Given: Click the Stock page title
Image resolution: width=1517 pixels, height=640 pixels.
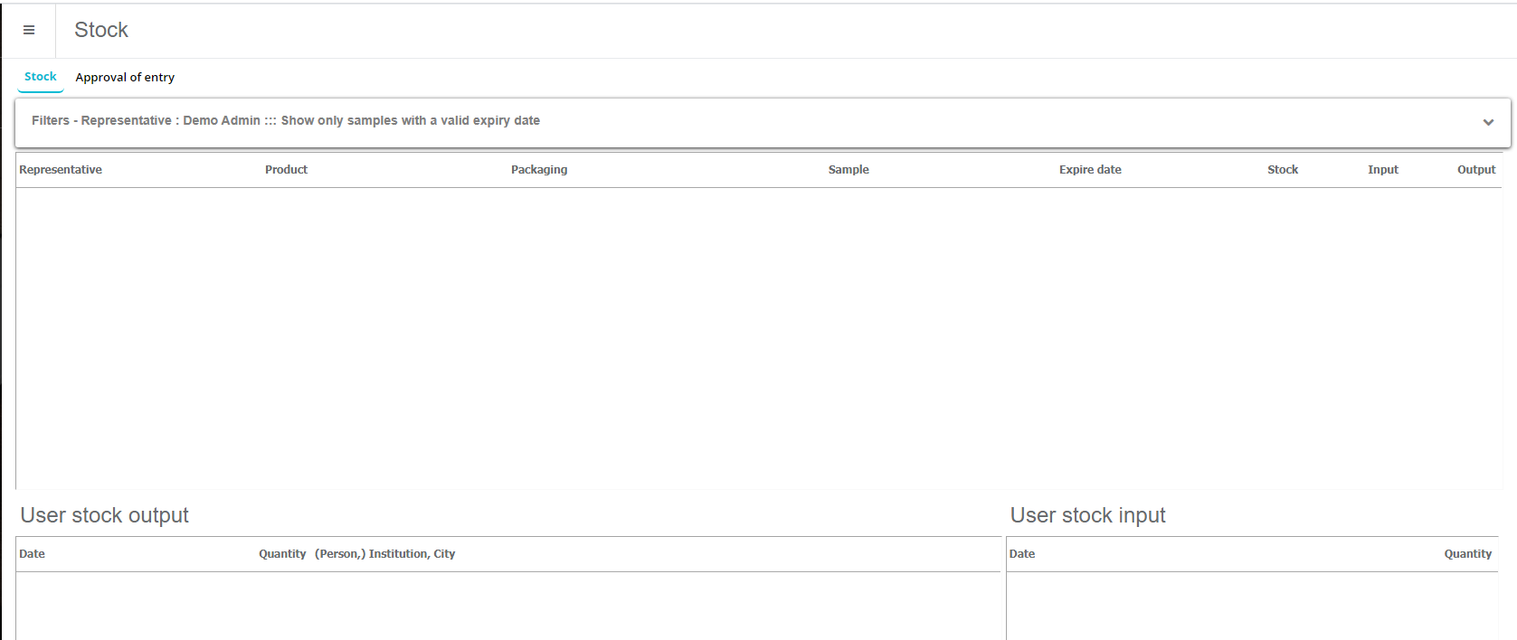Looking at the screenshot, I should pyautogui.click(x=101, y=30).
